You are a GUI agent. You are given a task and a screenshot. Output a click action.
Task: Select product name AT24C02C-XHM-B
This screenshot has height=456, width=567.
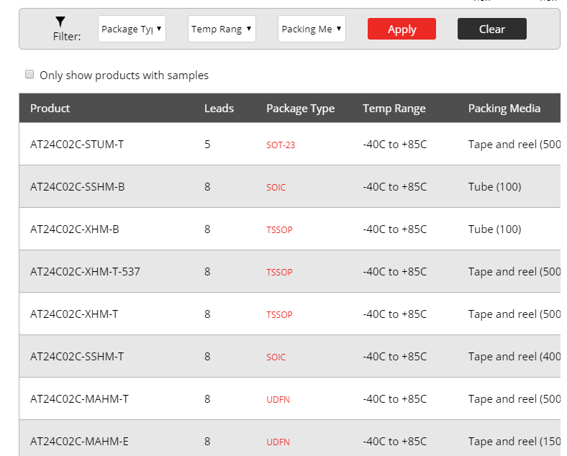coord(75,229)
